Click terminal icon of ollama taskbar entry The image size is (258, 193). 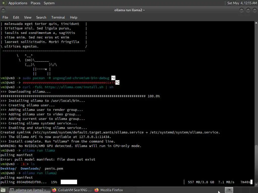[x=12, y=190]
